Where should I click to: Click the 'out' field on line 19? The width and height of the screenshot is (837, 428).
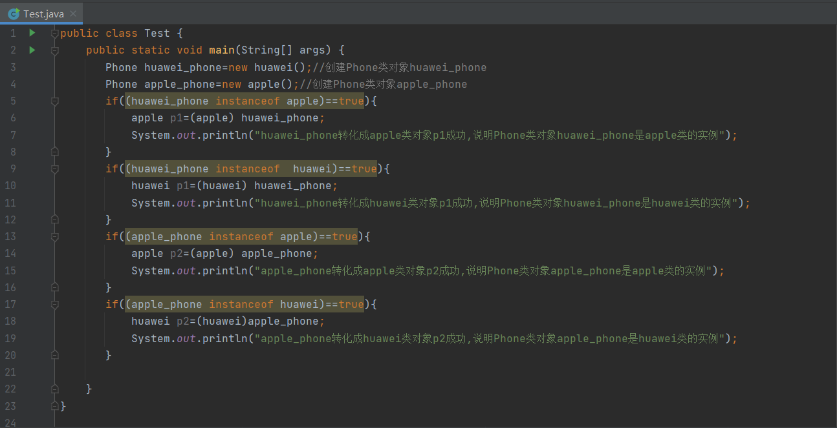[186, 338]
